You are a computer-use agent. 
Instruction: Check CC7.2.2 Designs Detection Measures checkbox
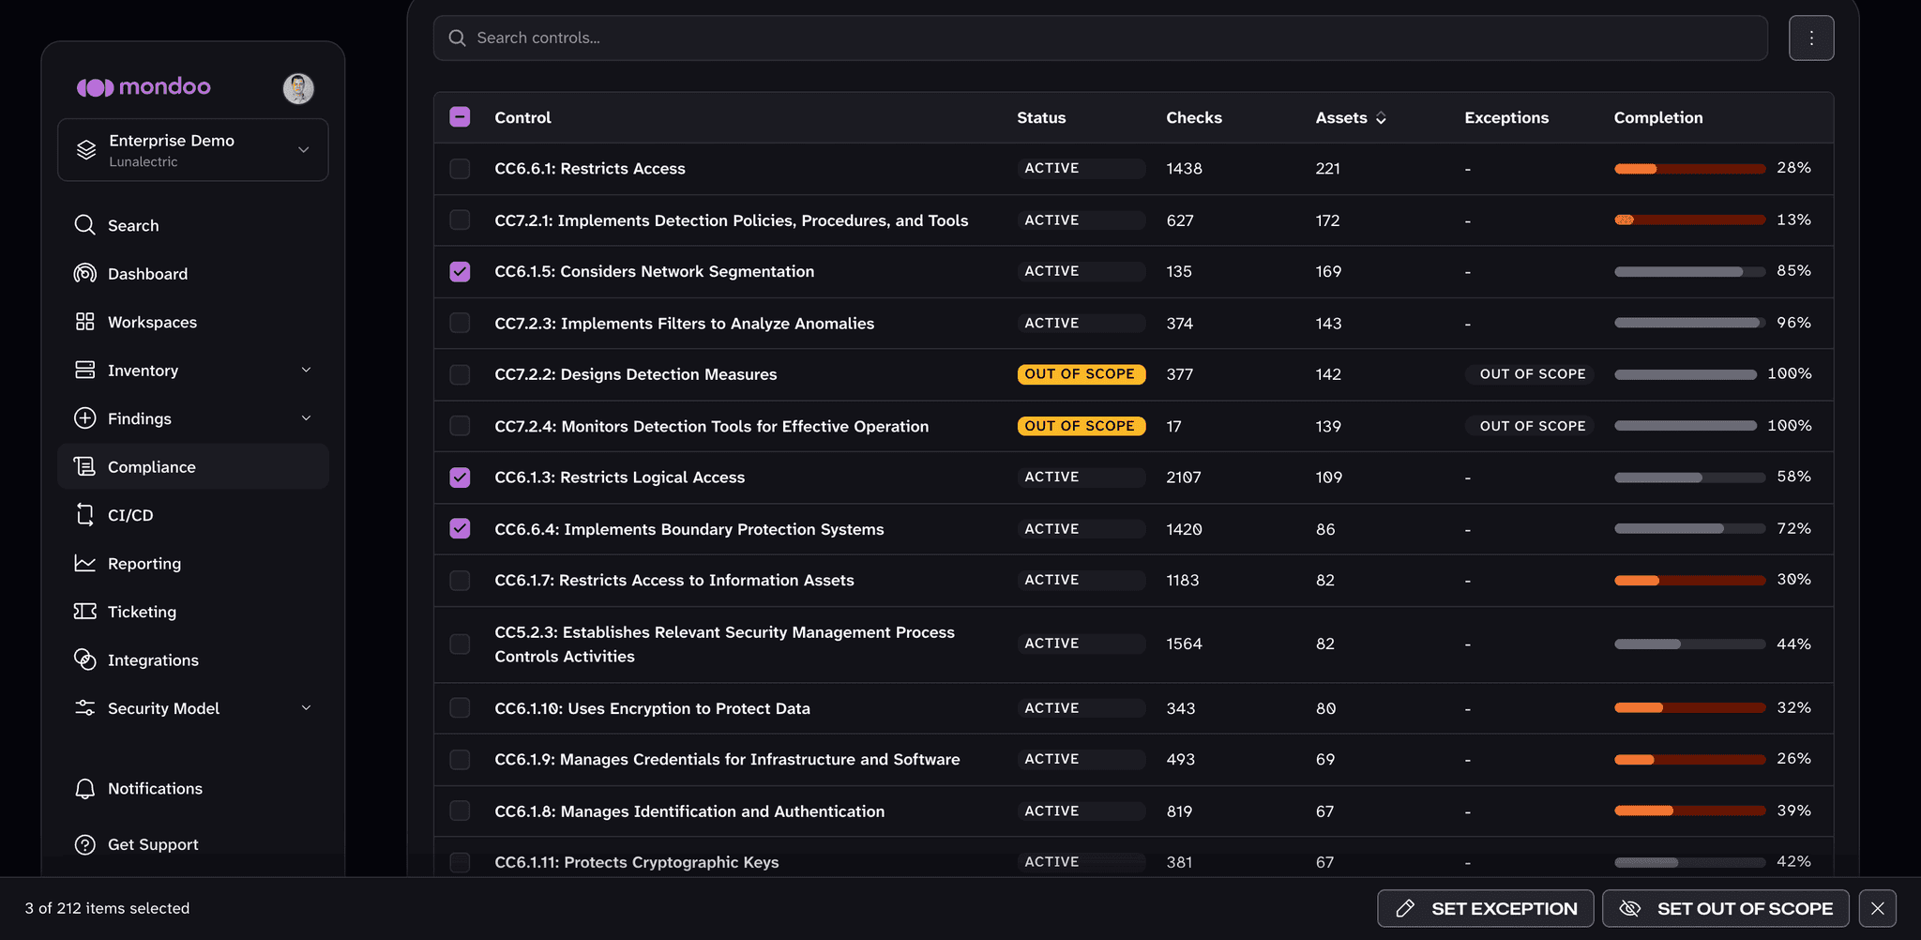click(460, 374)
